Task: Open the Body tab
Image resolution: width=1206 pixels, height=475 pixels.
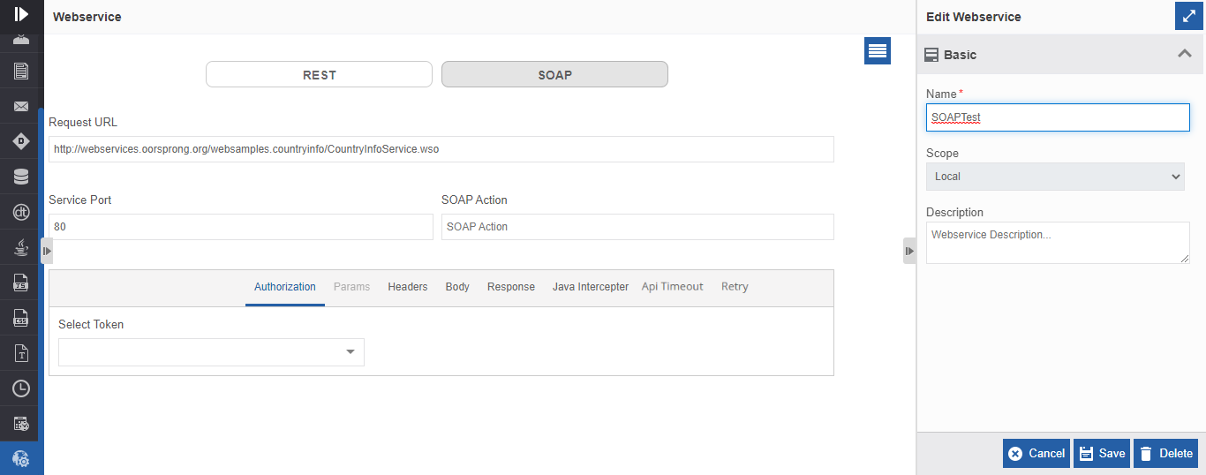Action: click(x=457, y=287)
